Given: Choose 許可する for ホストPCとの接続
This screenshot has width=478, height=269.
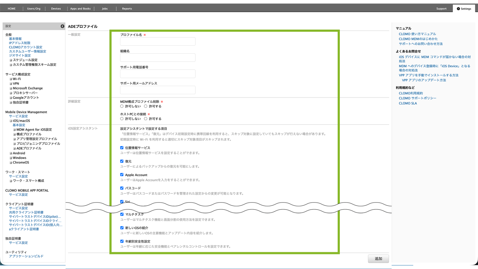Looking at the screenshot, I should tap(146, 119).
